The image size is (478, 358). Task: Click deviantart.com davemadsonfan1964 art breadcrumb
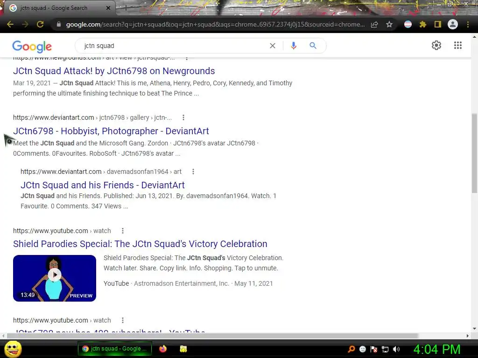pyautogui.click(x=101, y=172)
